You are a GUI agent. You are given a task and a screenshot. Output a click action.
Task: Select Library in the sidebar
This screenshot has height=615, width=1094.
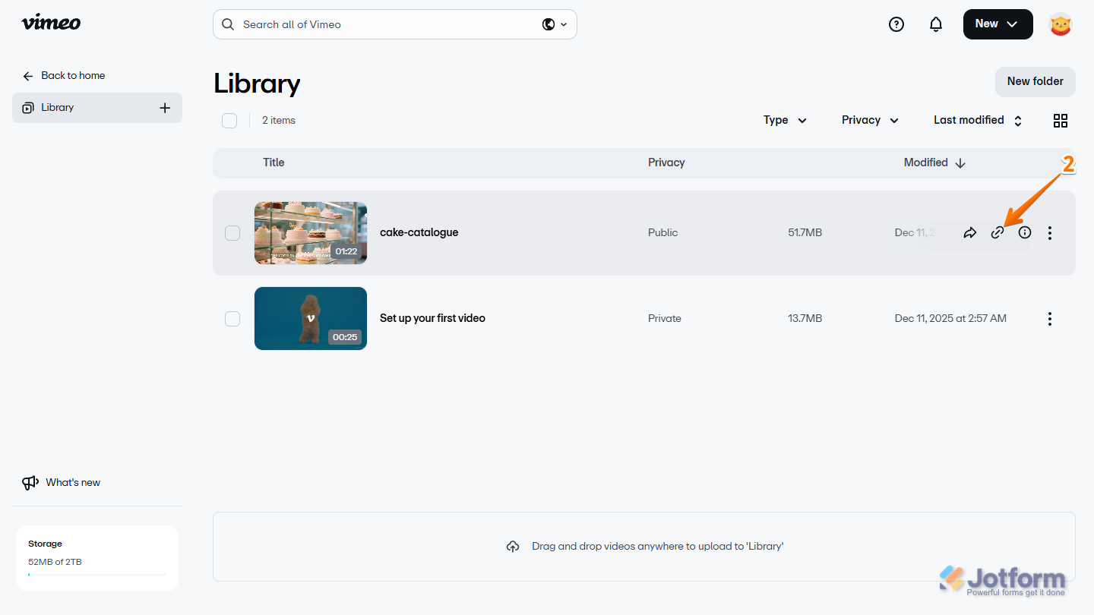coord(57,107)
